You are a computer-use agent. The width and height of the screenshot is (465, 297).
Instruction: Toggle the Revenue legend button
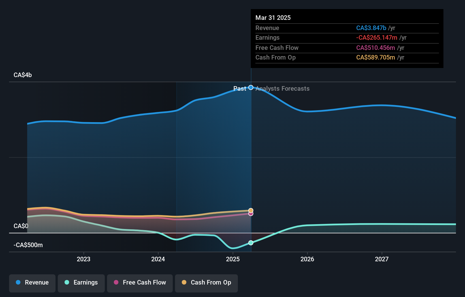point(32,283)
